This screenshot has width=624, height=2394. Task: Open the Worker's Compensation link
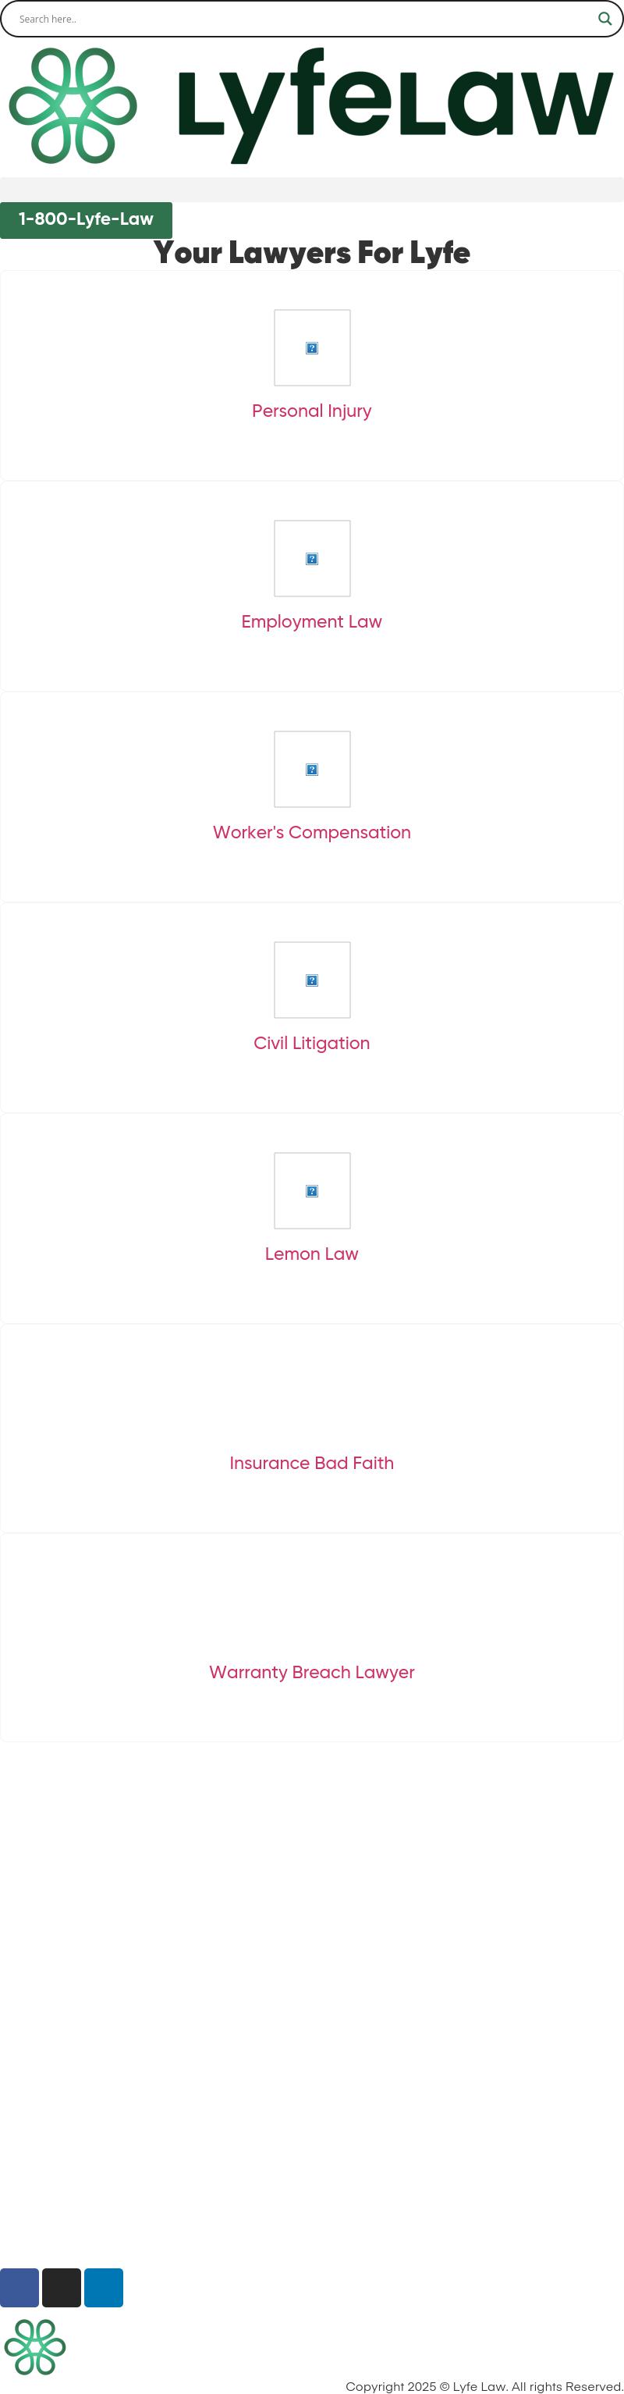(x=311, y=832)
